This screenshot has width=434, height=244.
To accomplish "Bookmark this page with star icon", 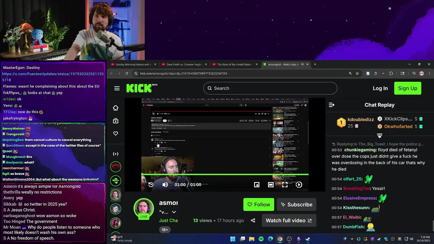I will [357, 73].
